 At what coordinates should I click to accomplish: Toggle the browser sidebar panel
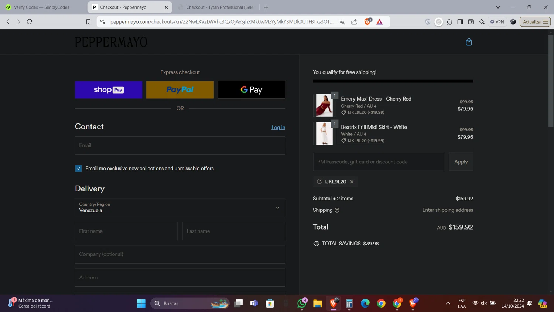460,22
